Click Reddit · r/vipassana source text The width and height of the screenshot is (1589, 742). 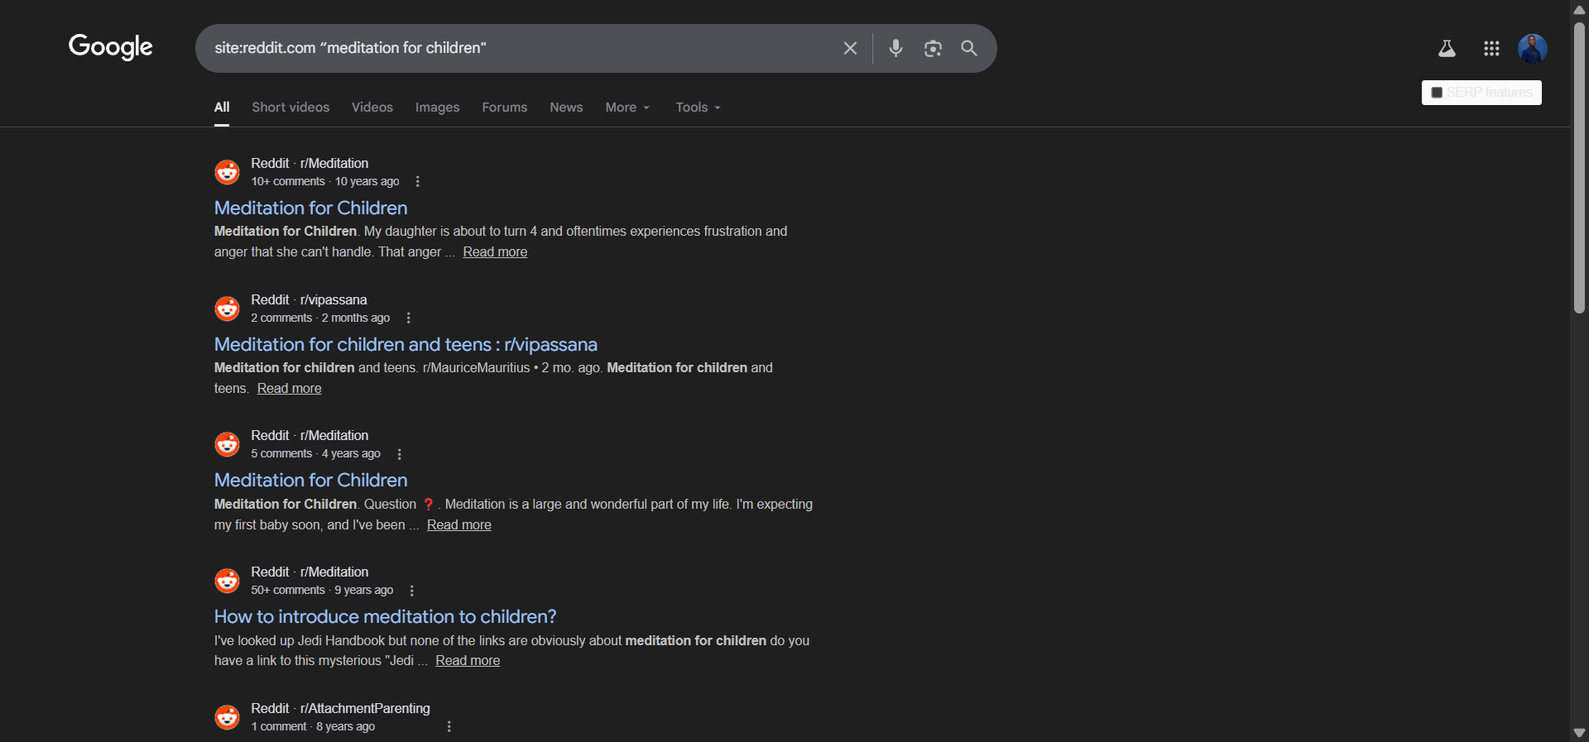[309, 299]
